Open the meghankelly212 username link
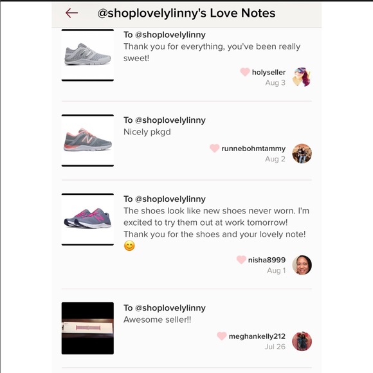The height and width of the screenshot is (373, 373). point(257,336)
